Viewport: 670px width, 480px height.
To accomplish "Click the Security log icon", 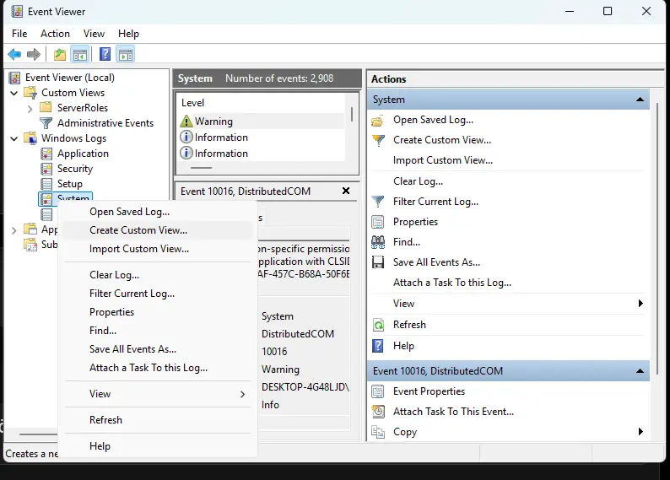I will pos(46,169).
